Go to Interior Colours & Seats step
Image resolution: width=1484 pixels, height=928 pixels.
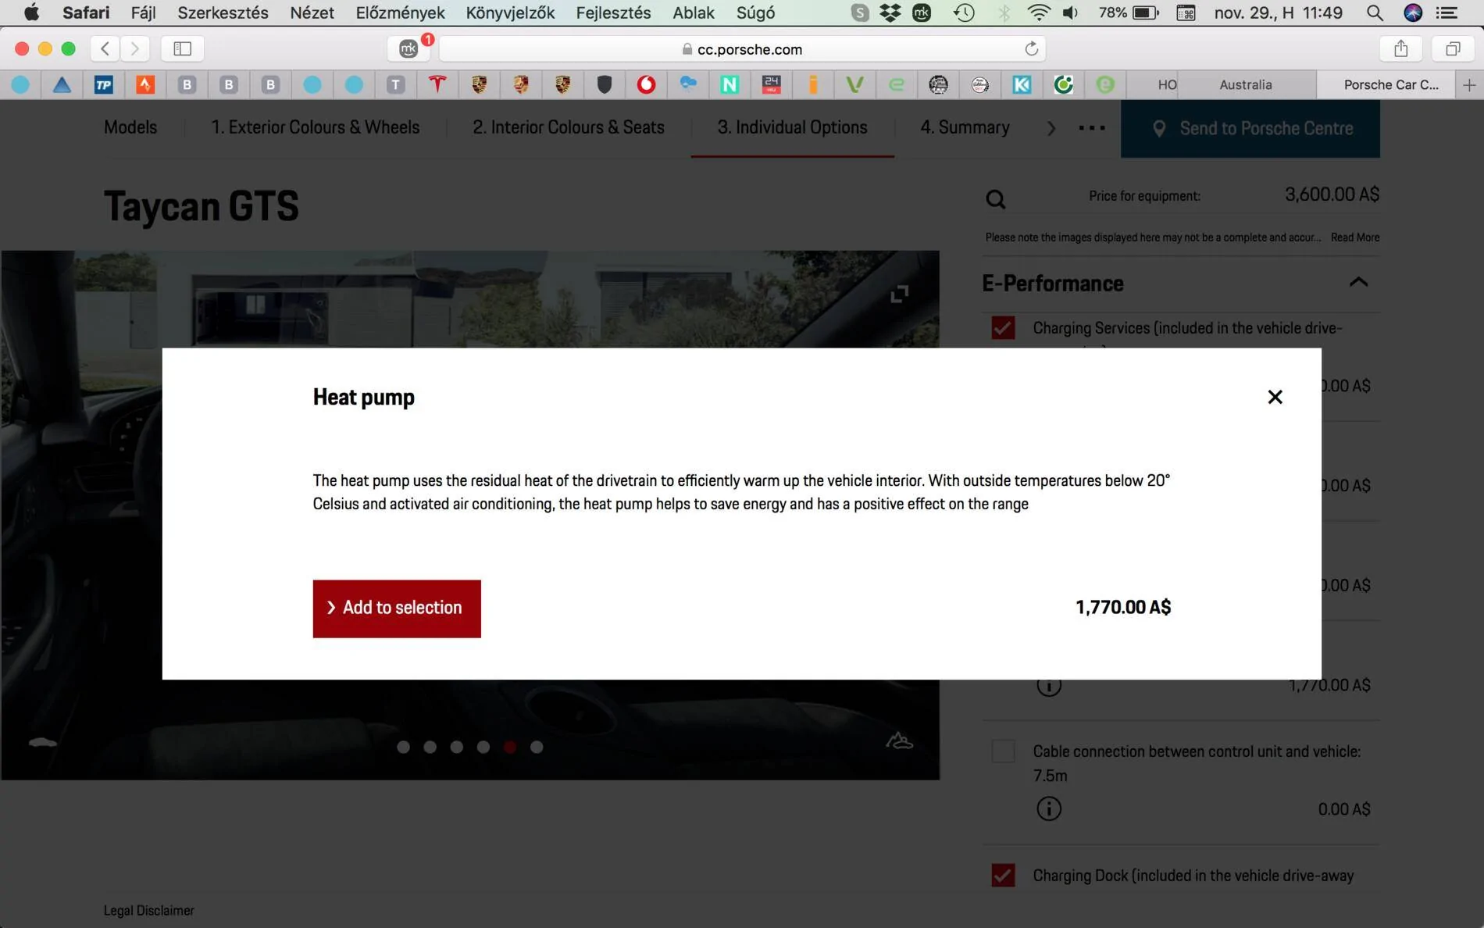(569, 127)
